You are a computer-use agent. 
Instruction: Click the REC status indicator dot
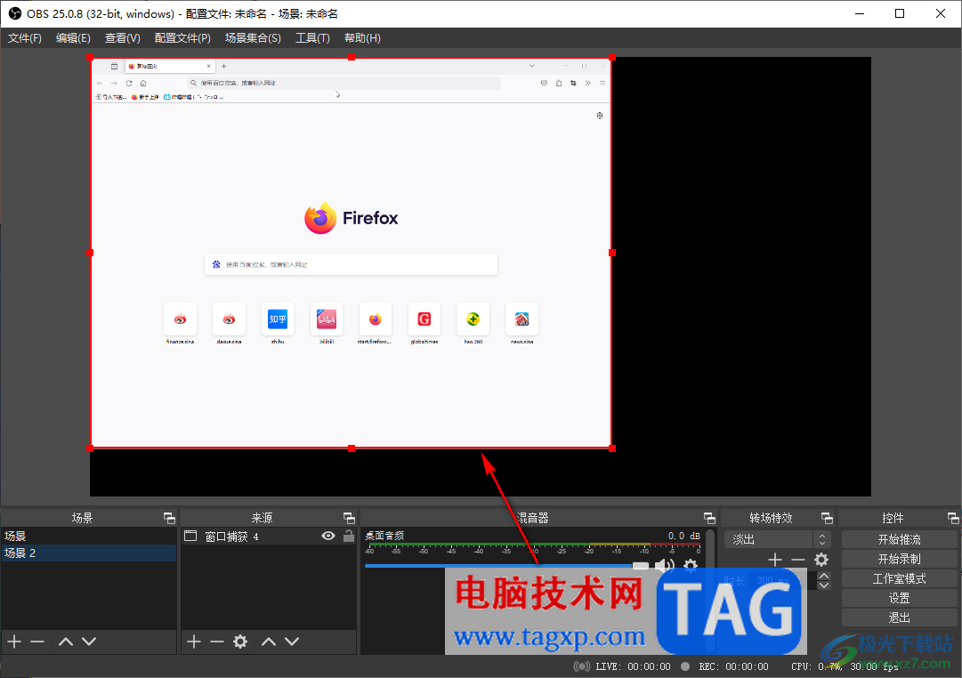tap(685, 666)
